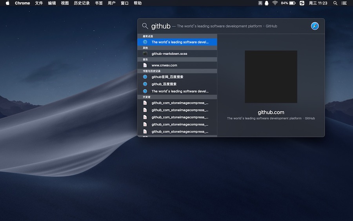Open the Sogou input S icon
353x221 pixels.
coord(302,3)
